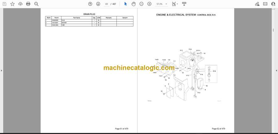Click the Page 61 of 479 footer
The image size is (278, 134).
tap(122, 129)
